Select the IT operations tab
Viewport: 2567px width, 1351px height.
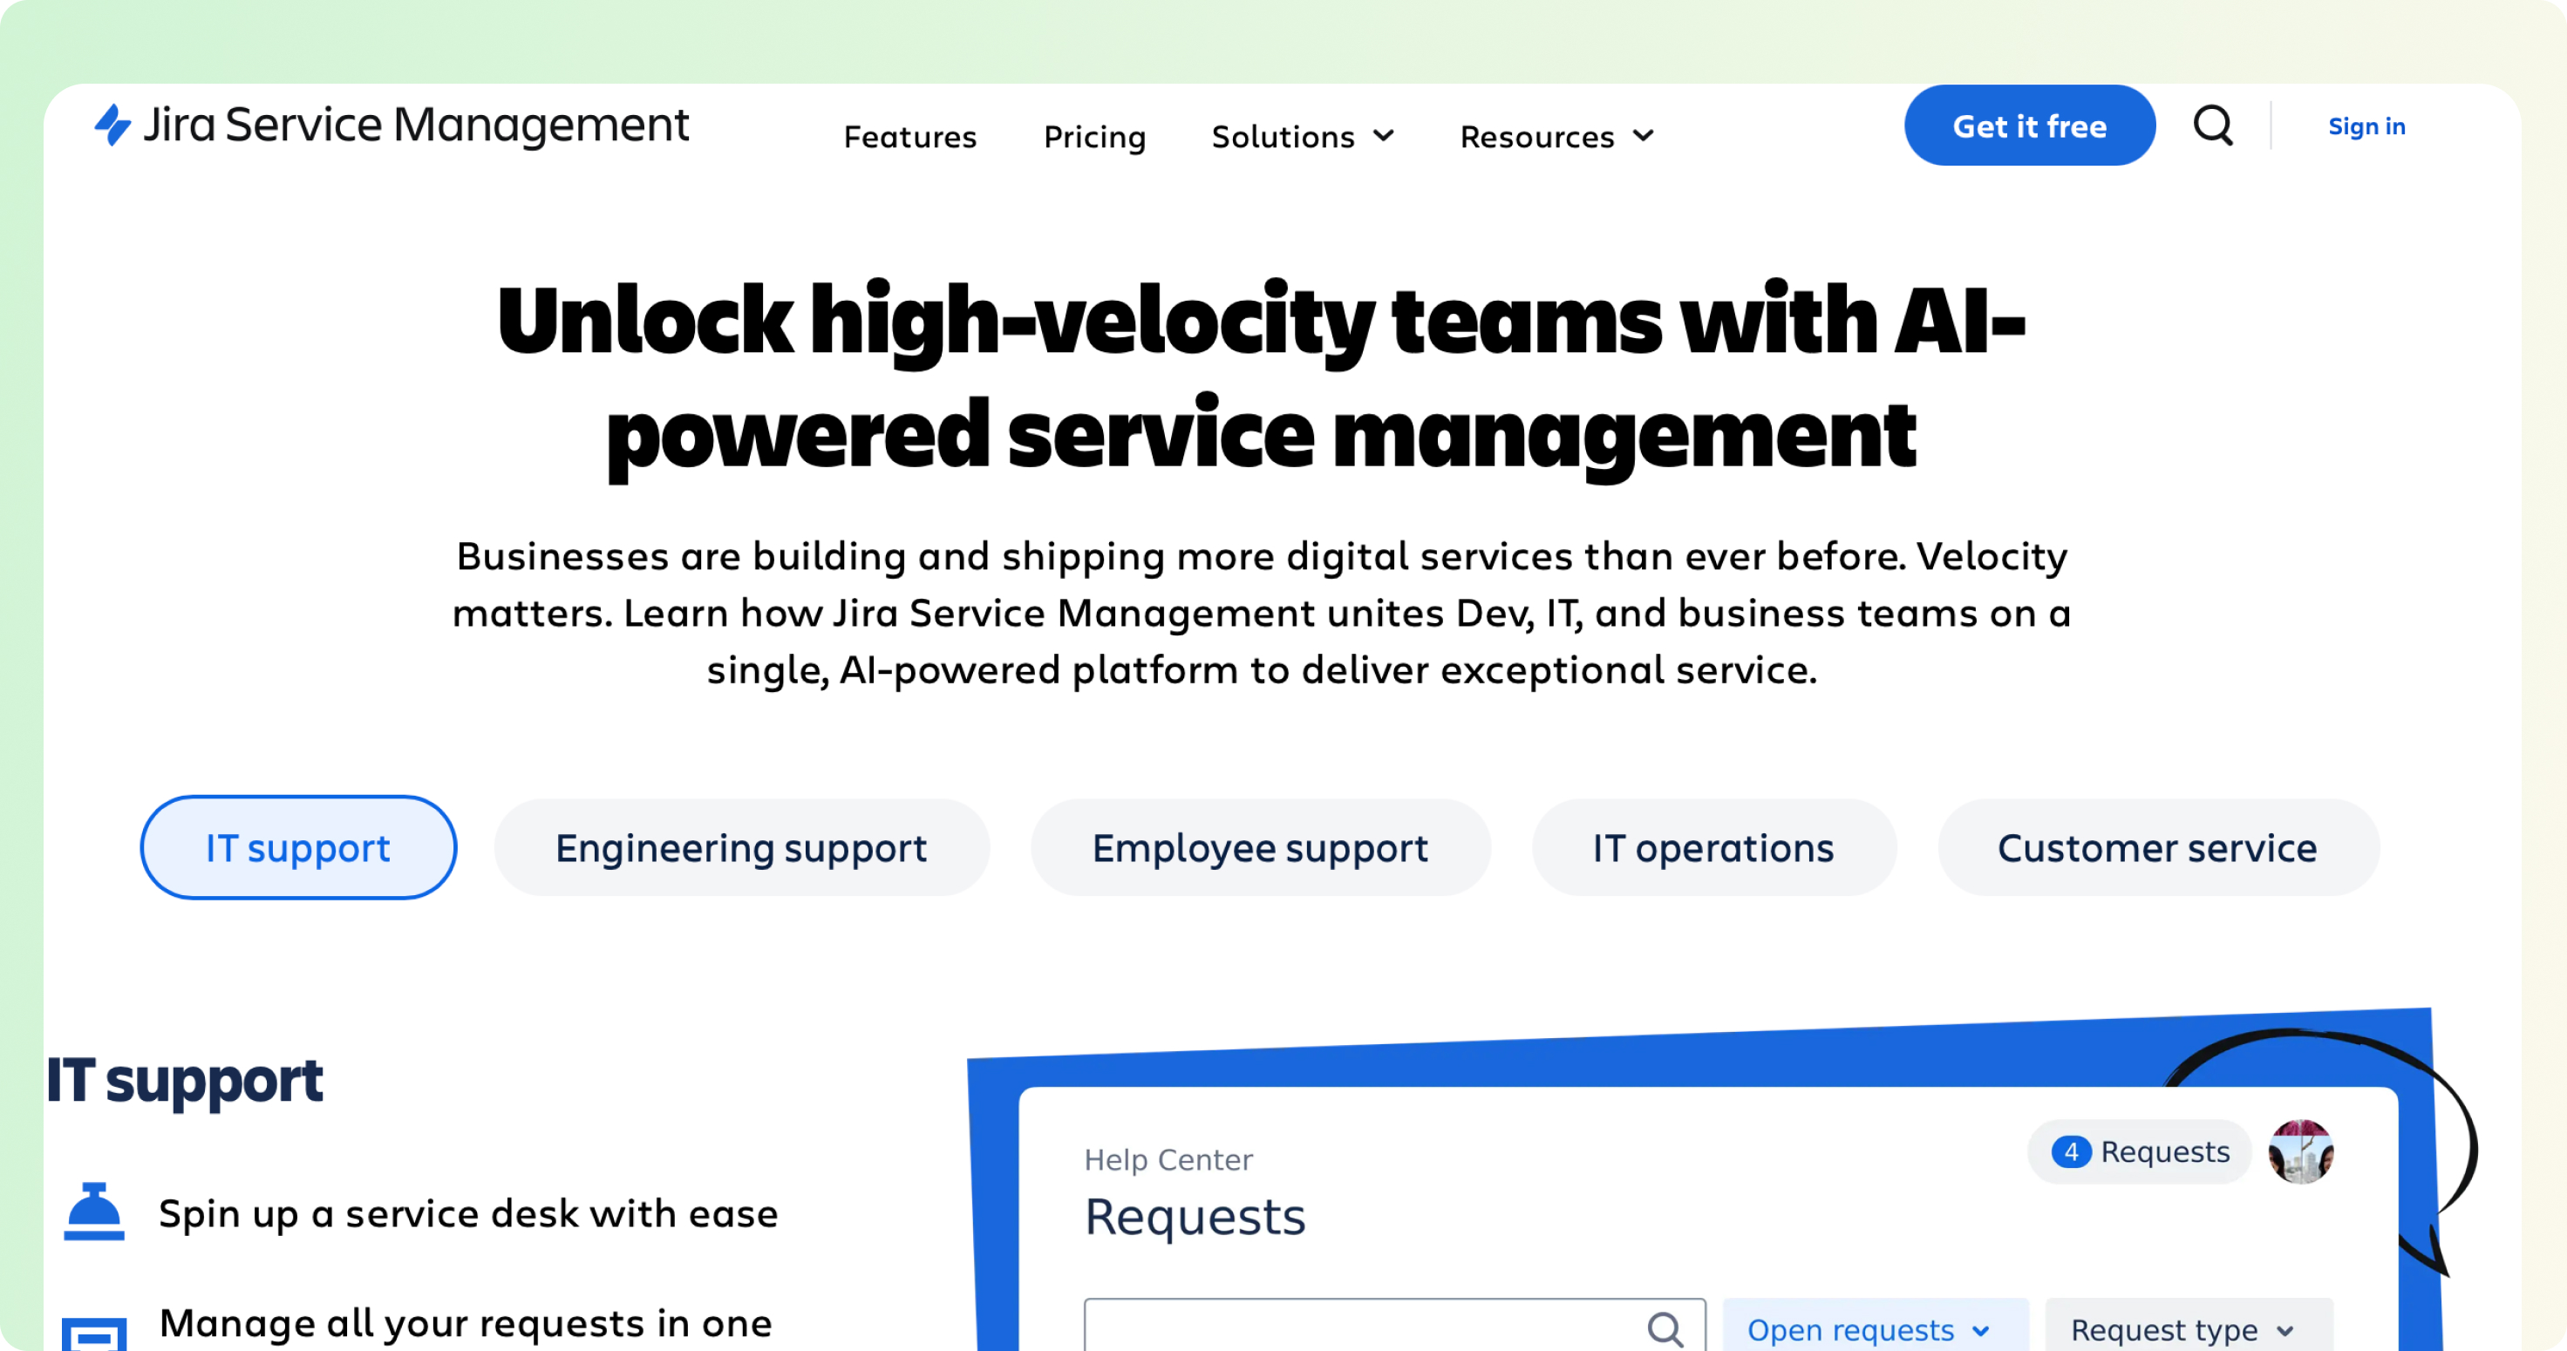pyautogui.click(x=1713, y=848)
